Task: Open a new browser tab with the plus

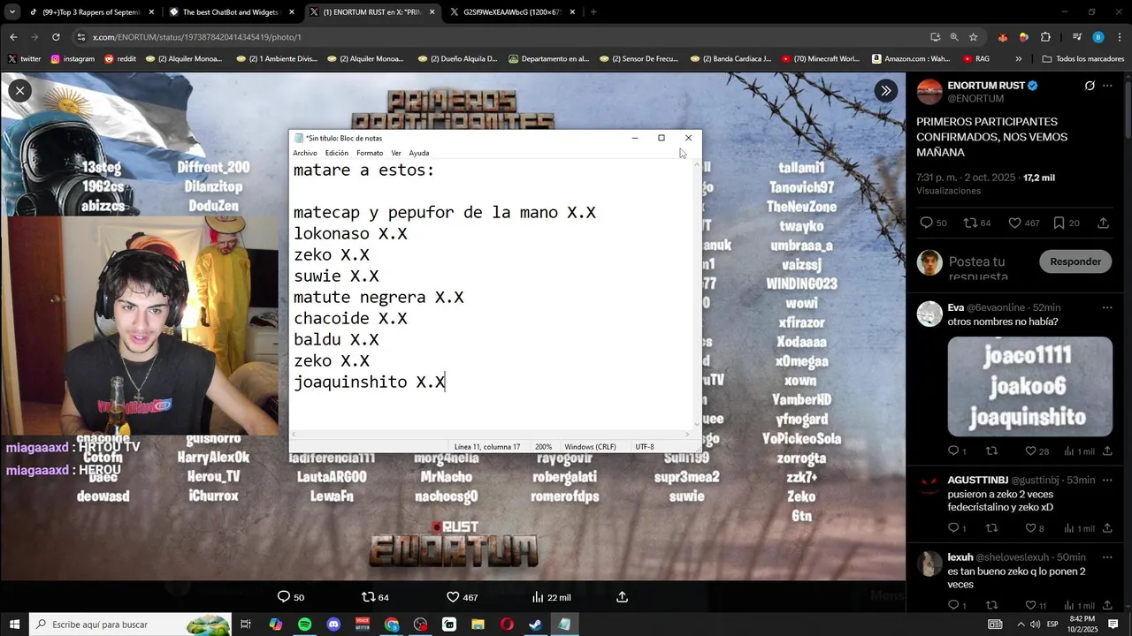Action: pyautogui.click(x=593, y=12)
